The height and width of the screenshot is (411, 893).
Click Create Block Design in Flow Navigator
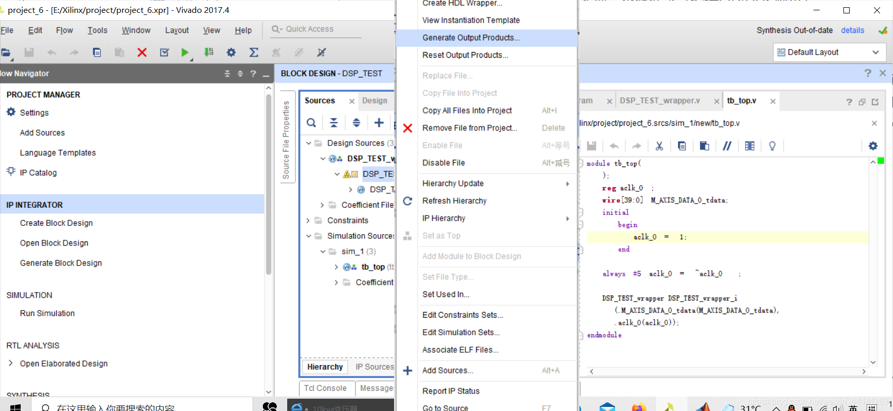[56, 223]
